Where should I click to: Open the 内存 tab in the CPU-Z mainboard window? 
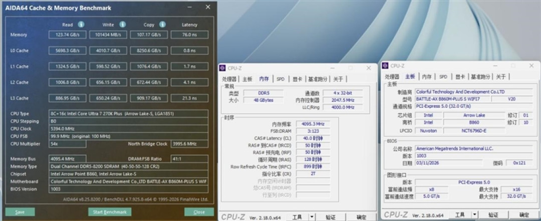pos(427,77)
